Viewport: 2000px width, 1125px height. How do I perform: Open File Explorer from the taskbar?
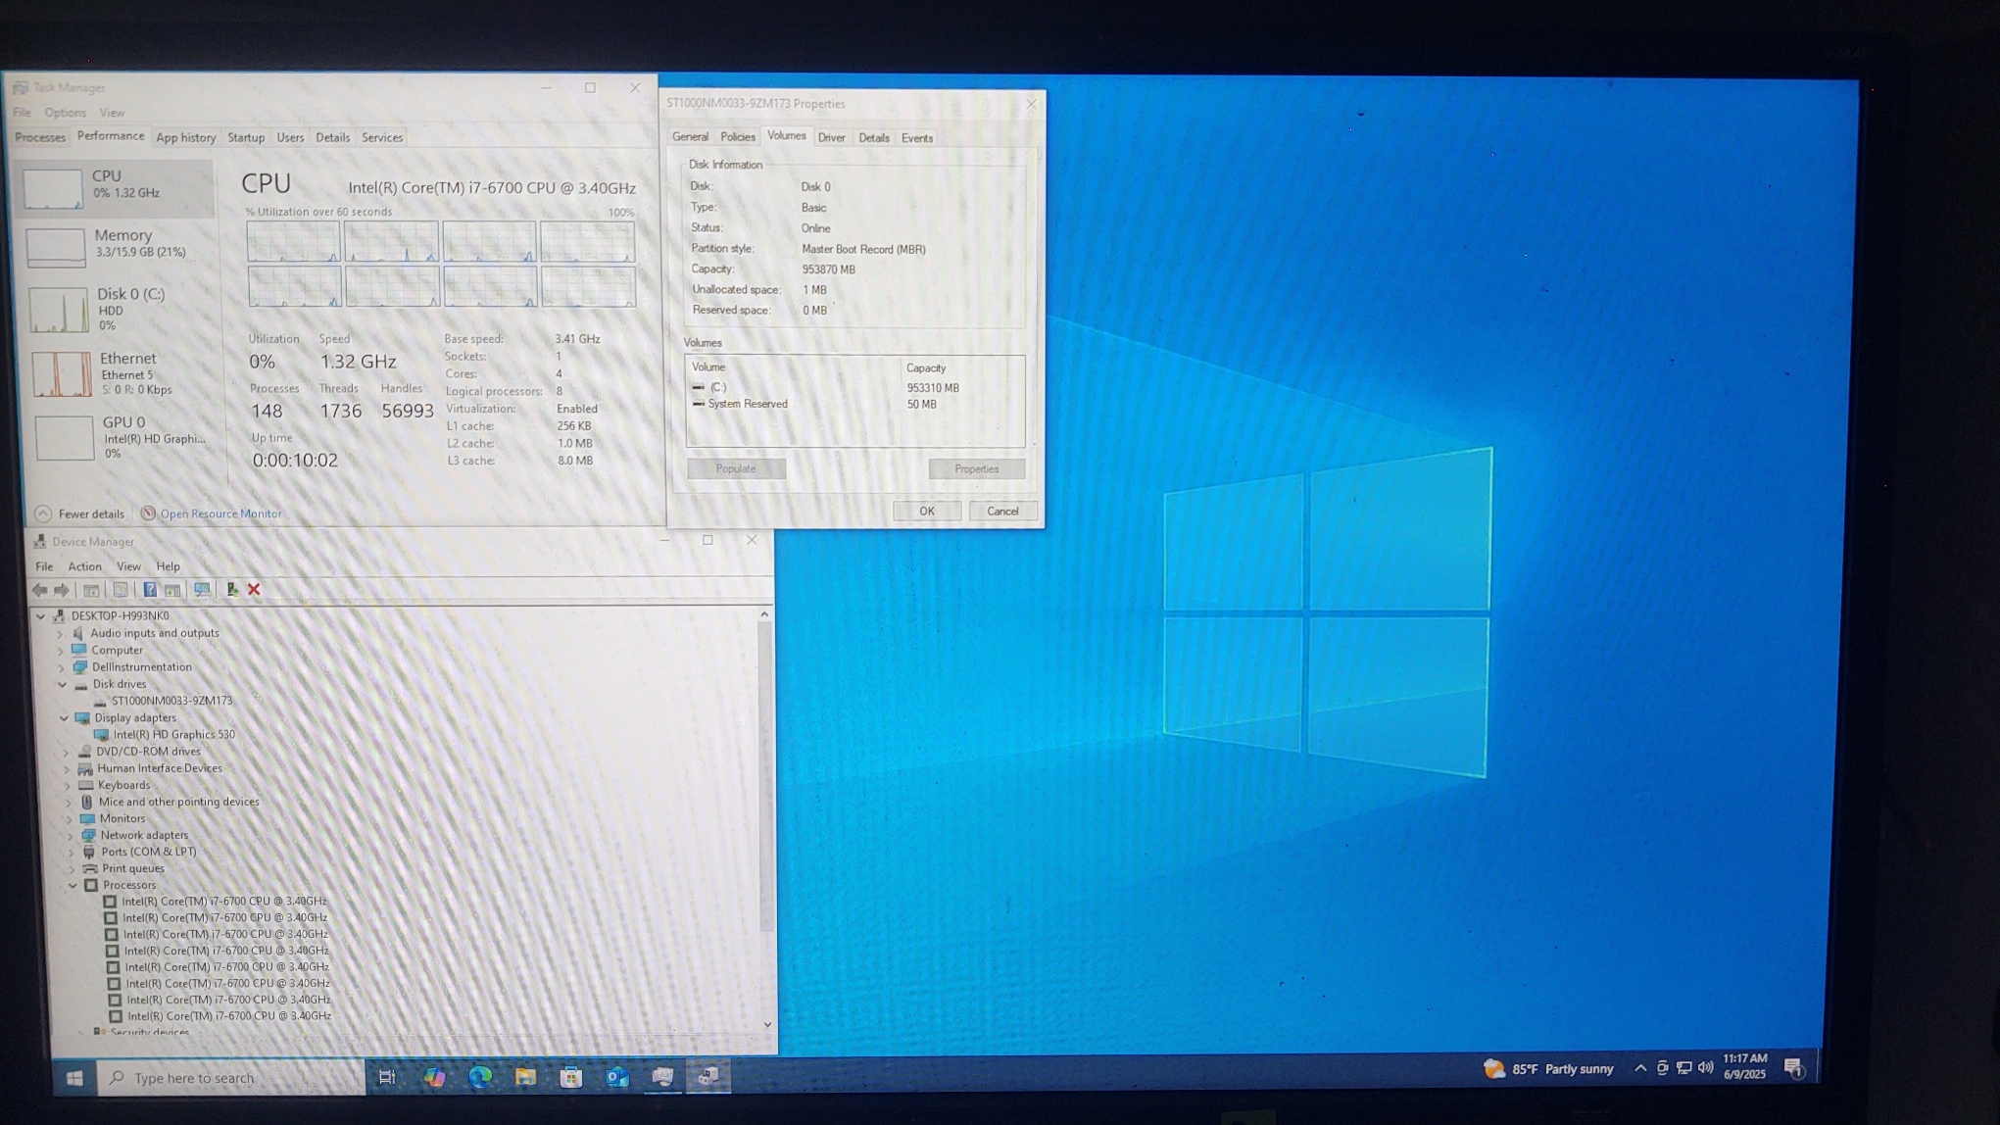click(x=525, y=1077)
